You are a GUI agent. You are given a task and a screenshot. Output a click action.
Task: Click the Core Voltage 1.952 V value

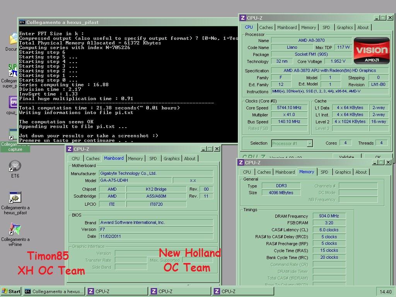[x=338, y=61]
